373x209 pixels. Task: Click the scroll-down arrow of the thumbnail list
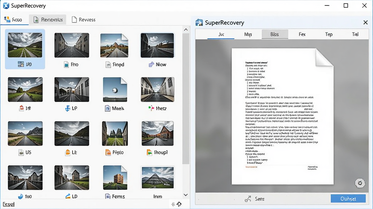click(x=186, y=195)
